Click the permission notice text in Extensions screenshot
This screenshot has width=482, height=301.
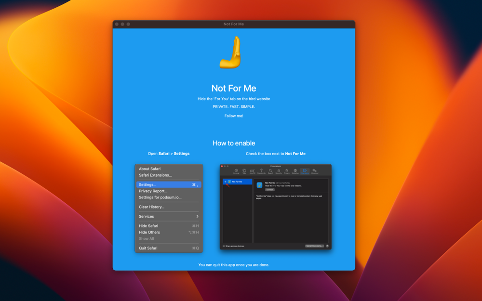tap(289, 197)
